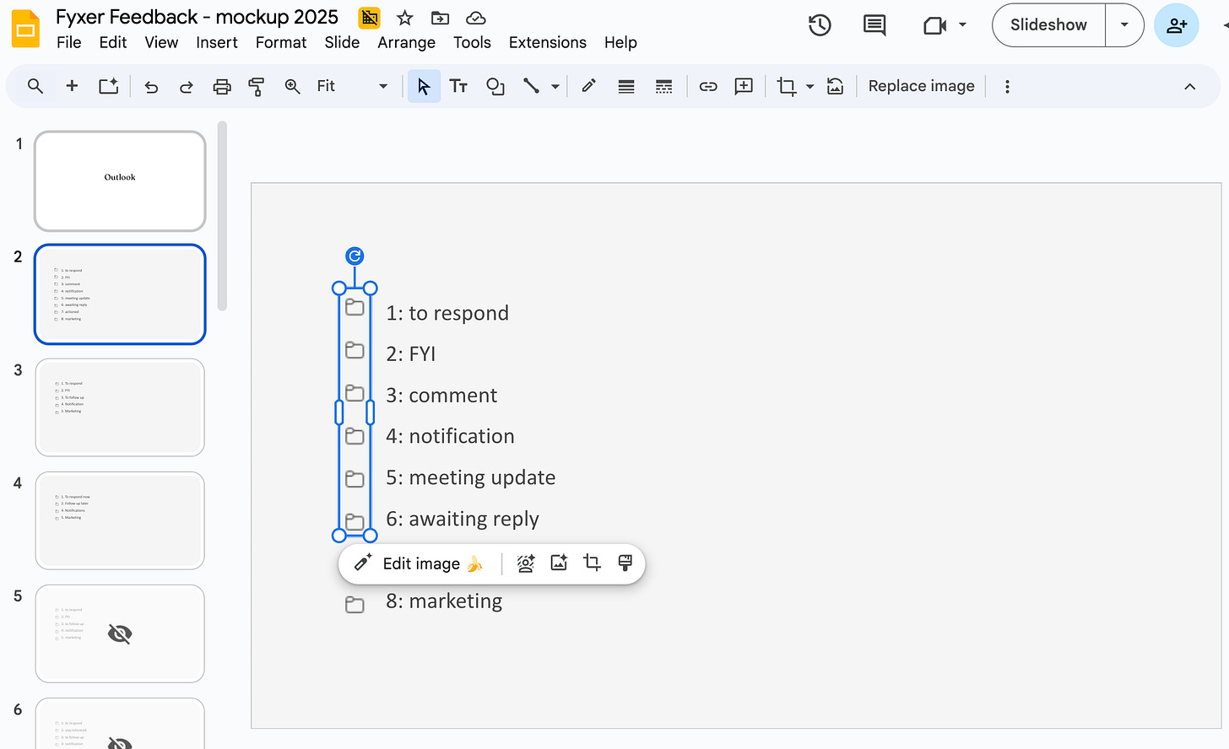1229x749 pixels.
Task: Open the Move to folder icon
Action: (440, 18)
